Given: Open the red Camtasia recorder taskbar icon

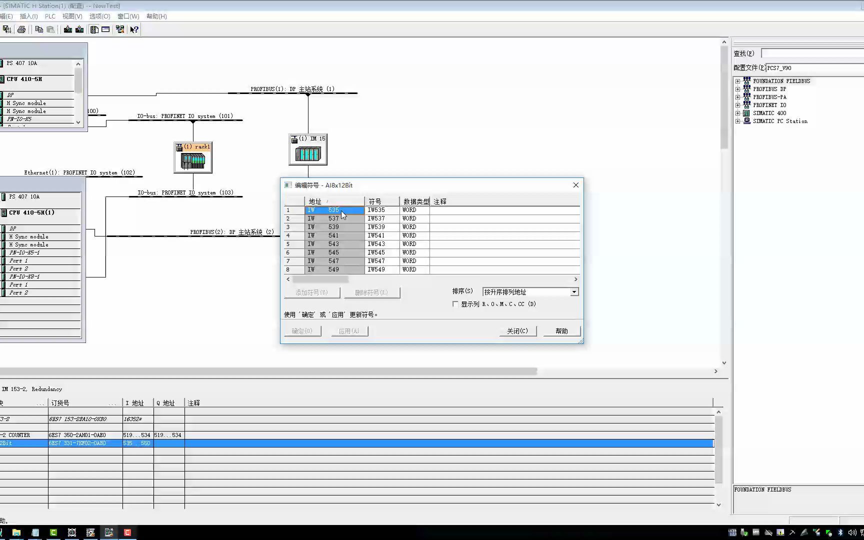Looking at the screenshot, I should [x=127, y=532].
